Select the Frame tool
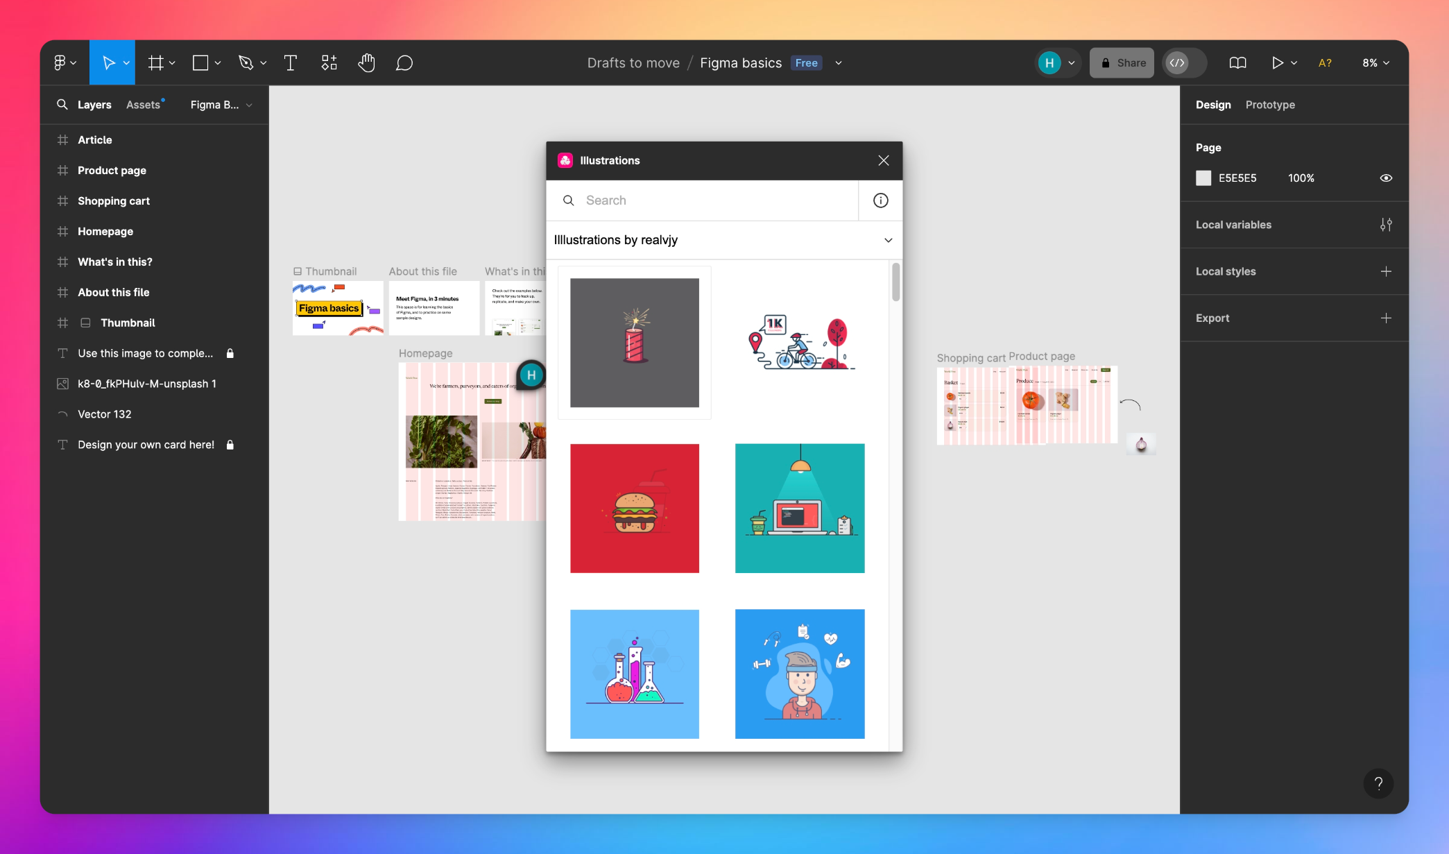The height and width of the screenshot is (854, 1449). coord(156,63)
